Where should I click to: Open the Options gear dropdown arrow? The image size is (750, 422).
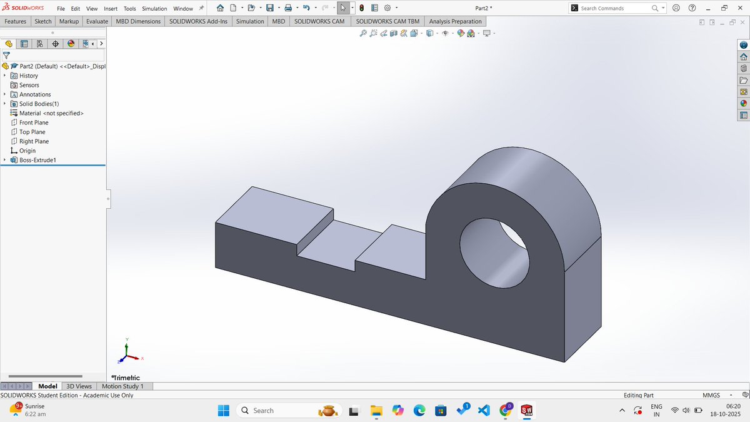(x=396, y=8)
